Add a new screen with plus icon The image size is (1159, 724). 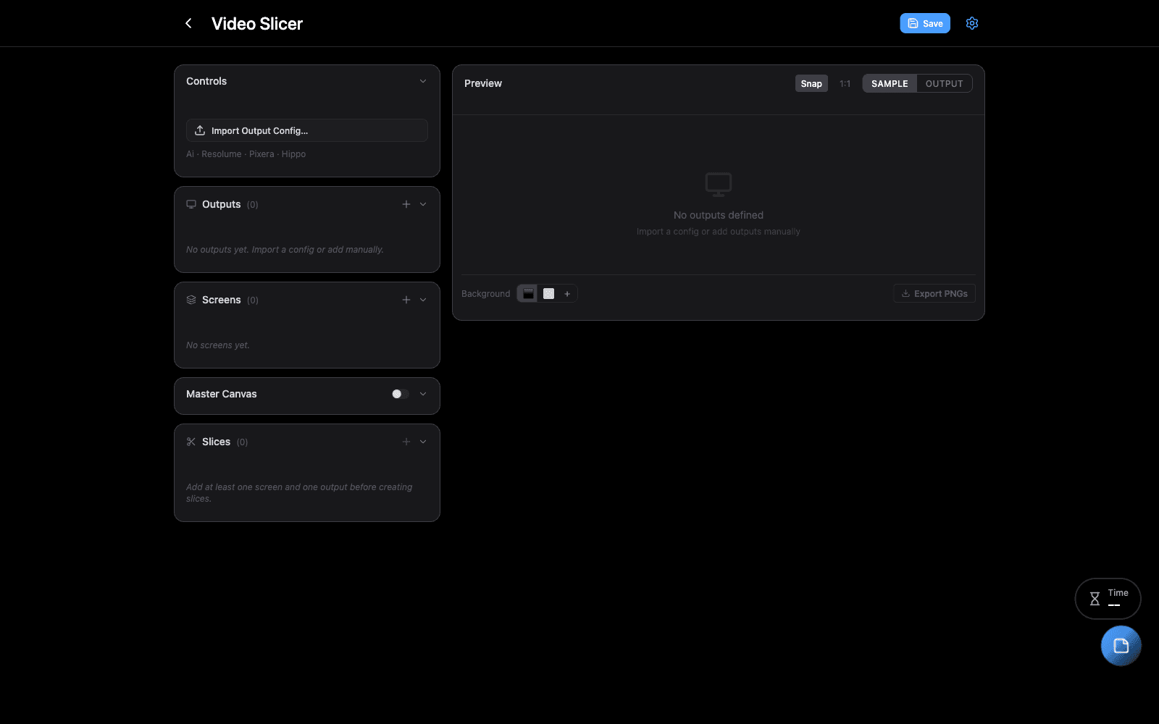point(406,300)
